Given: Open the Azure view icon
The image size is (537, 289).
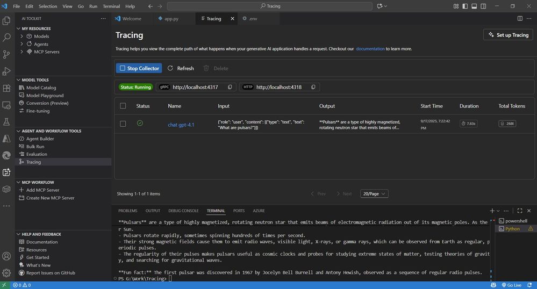Looking at the screenshot, I should point(6,139).
